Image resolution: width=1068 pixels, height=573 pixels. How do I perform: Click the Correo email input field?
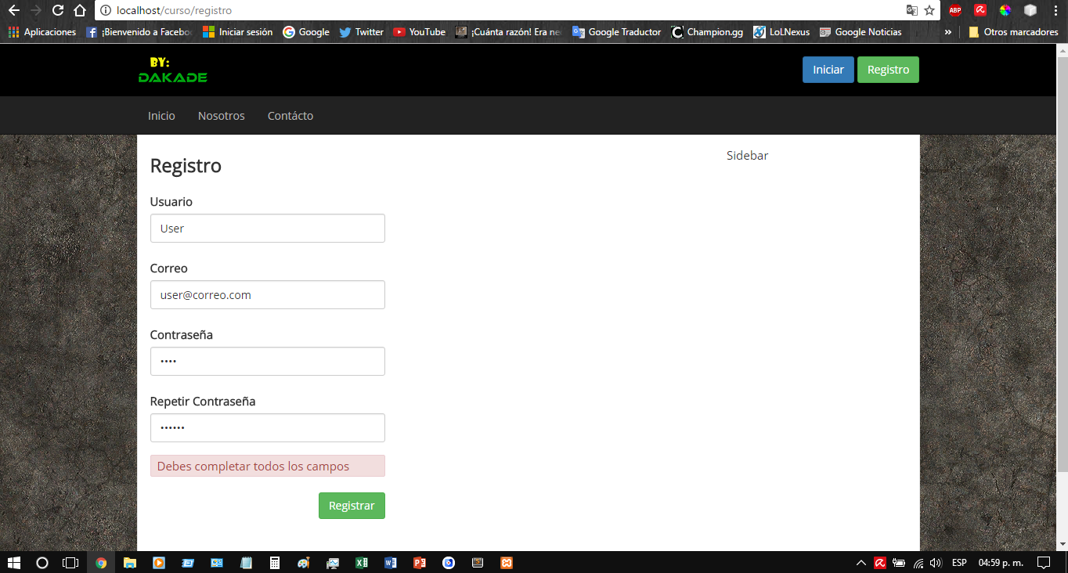click(x=267, y=295)
